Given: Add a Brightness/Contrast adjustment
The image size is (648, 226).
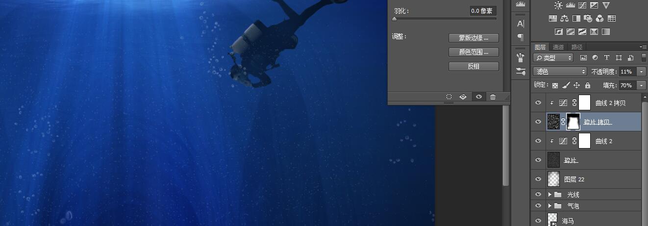Looking at the screenshot, I should [x=558, y=5].
